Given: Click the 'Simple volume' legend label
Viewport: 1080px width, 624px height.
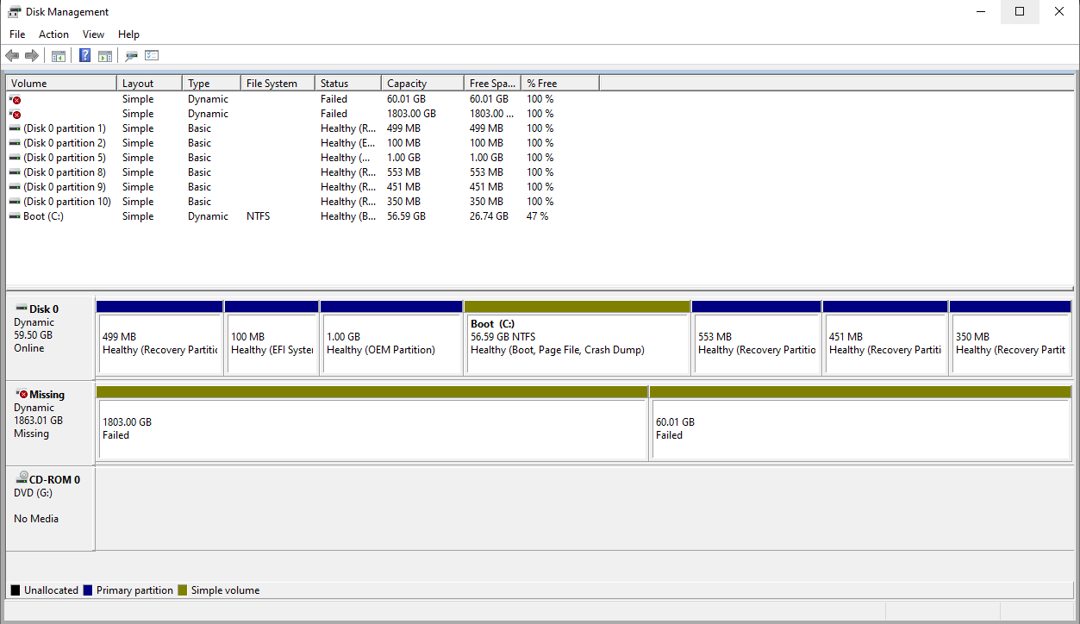Looking at the screenshot, I should (225, 590).
